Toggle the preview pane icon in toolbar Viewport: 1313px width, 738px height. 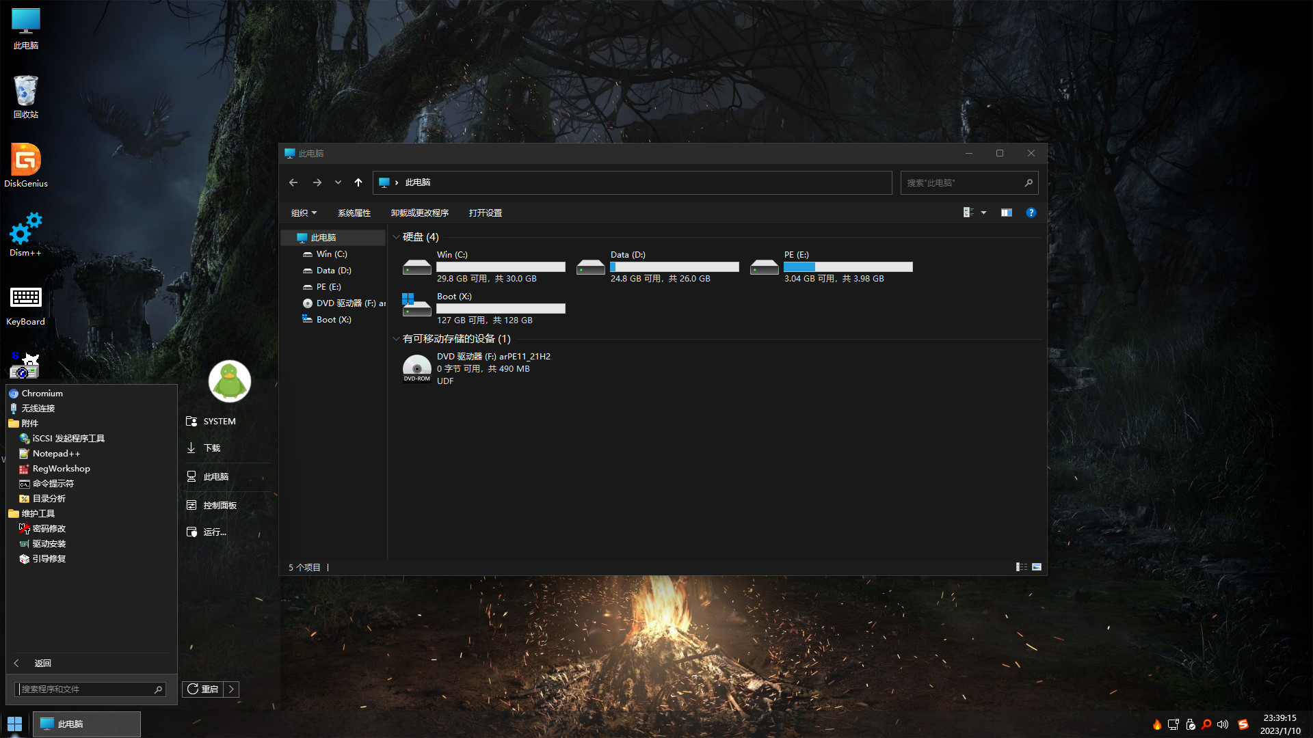pyautogui.click(x=1007, y=213)
